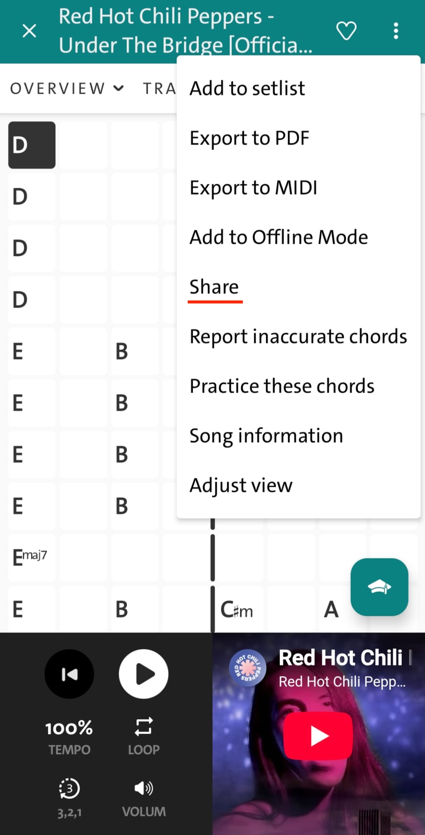Select Add to setlist
Image resolution: width=425 pixels, height=835 pixels.
pyautogui.click(x=298, y=88)
